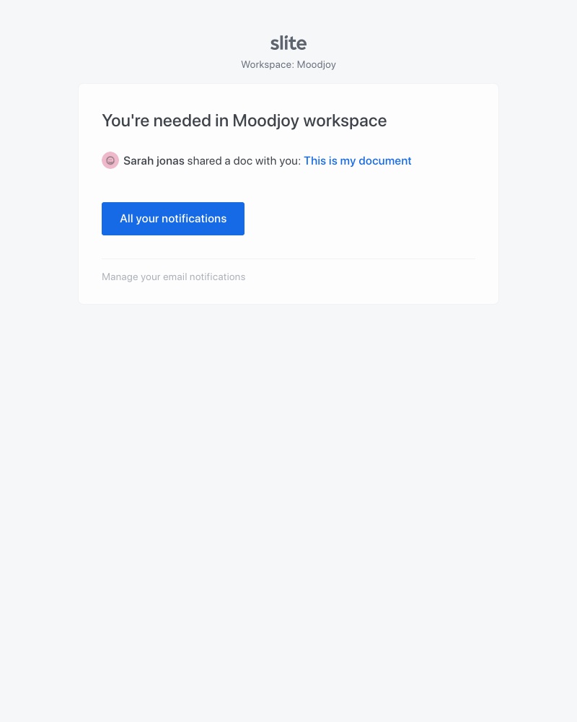Click the word "document" in the blue link

[x=385, y=161]
